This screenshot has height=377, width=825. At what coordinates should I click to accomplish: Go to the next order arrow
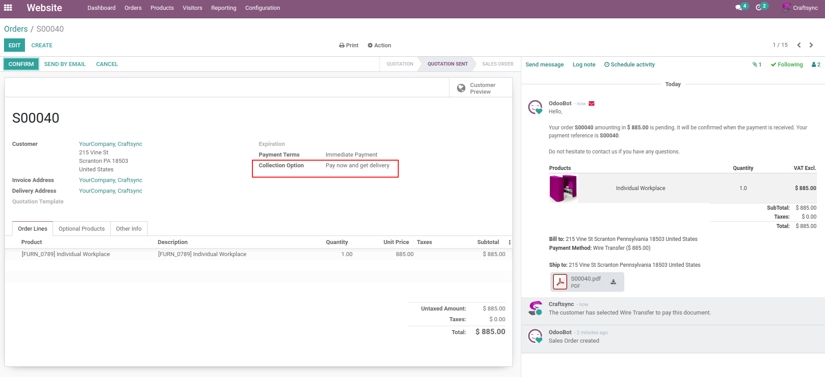(x=811, y=45)
